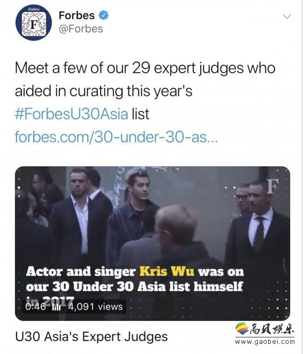Click the gaobei colorful logo icon
This screenshot has width=303, height=354.
pyautogui.click(x=242, y=328)
